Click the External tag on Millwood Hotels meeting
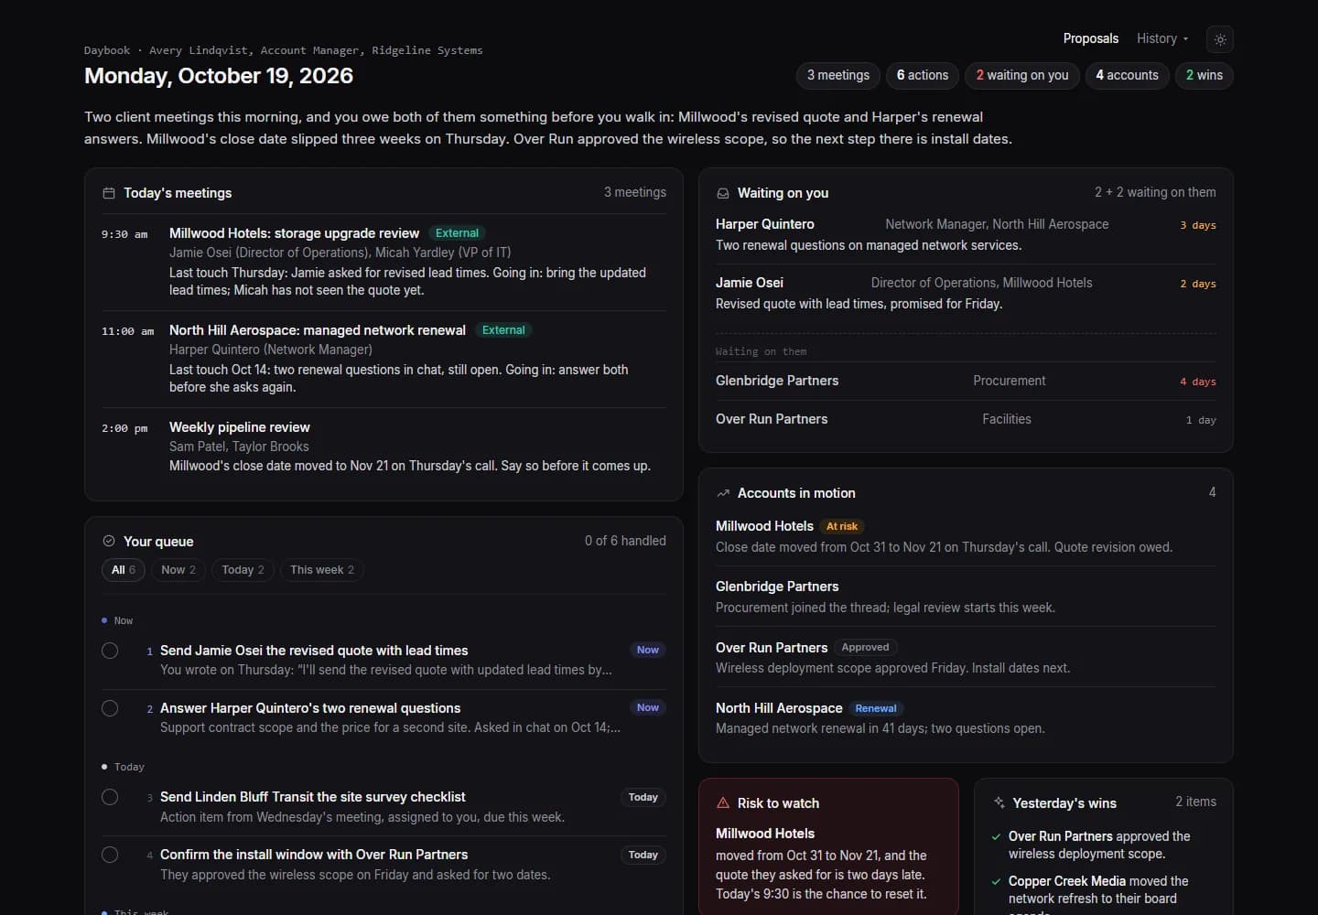The image size is (1318, 915). (x=457, y=233)
